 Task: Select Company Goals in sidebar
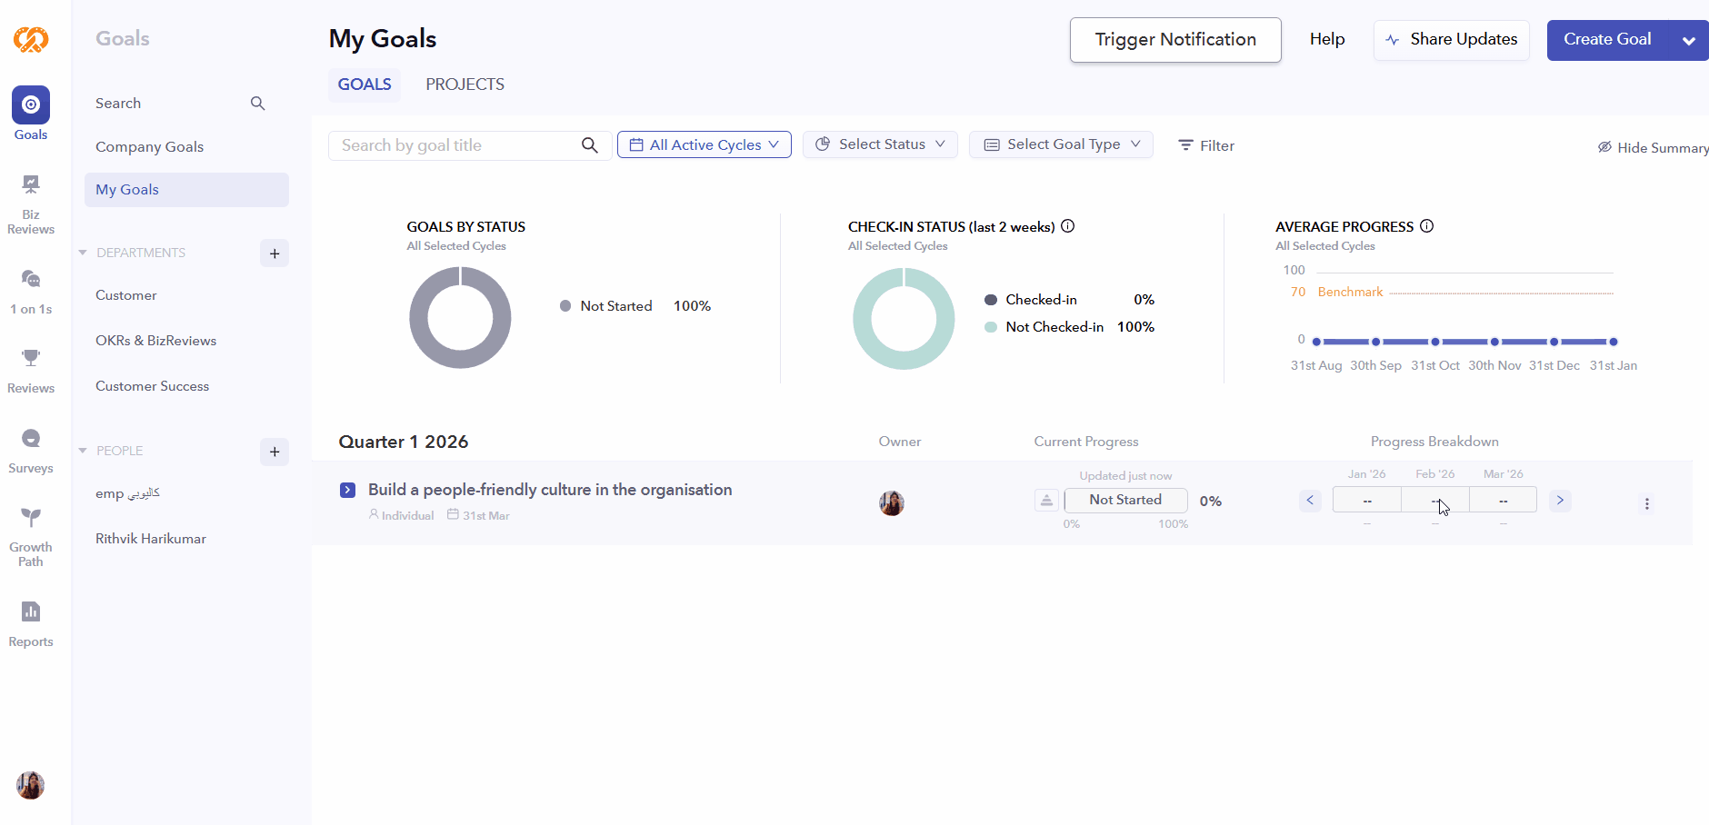click(149, 147)
